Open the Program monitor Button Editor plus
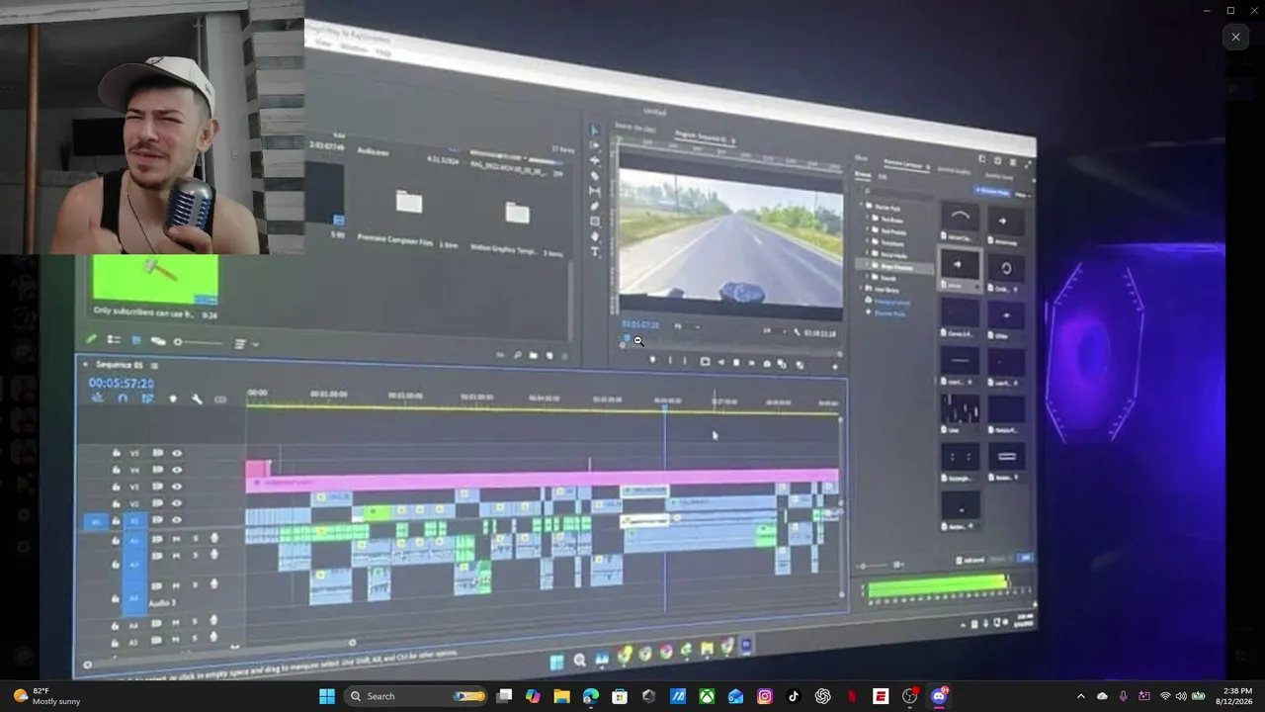 835,366
